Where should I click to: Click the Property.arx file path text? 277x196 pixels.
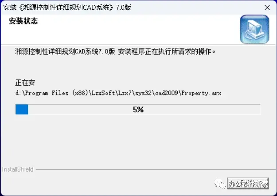(201, 93)
